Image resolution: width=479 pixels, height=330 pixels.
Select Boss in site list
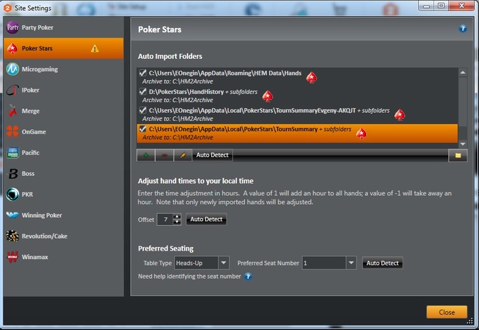63,173
